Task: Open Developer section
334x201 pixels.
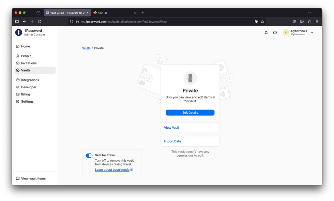Action: click(35, 87)
